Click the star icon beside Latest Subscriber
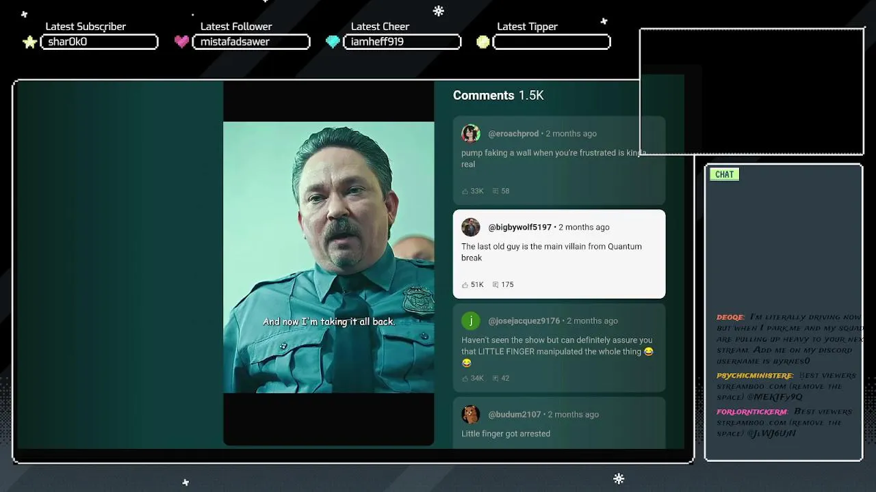This screenshot has width=876, height=492. (29, 42)
